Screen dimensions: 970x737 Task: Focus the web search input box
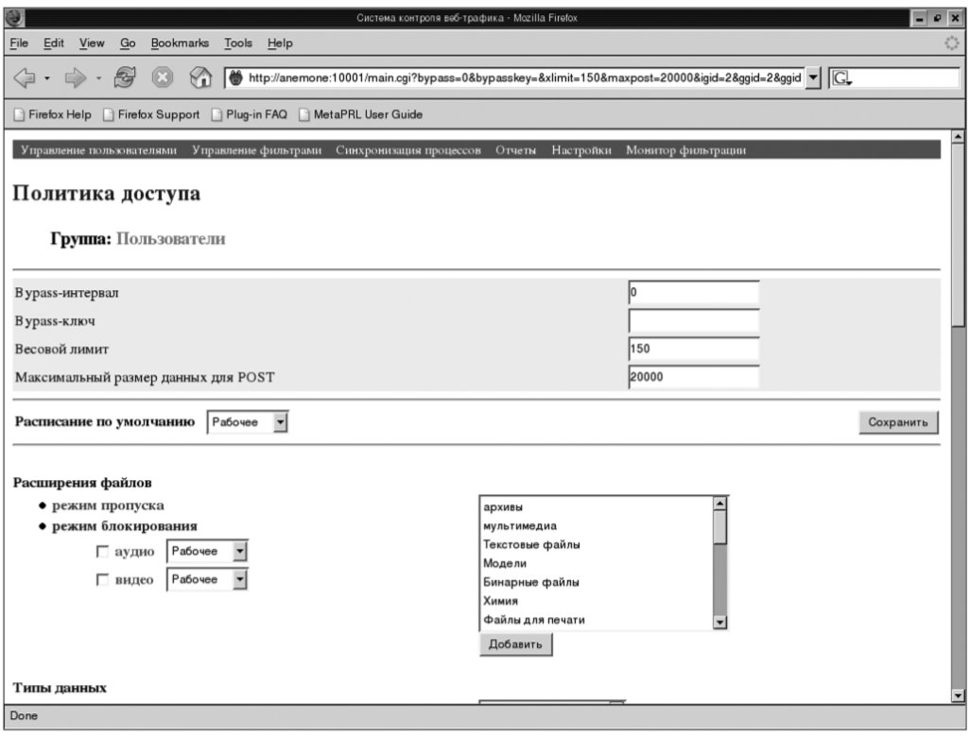click(907, 77)
